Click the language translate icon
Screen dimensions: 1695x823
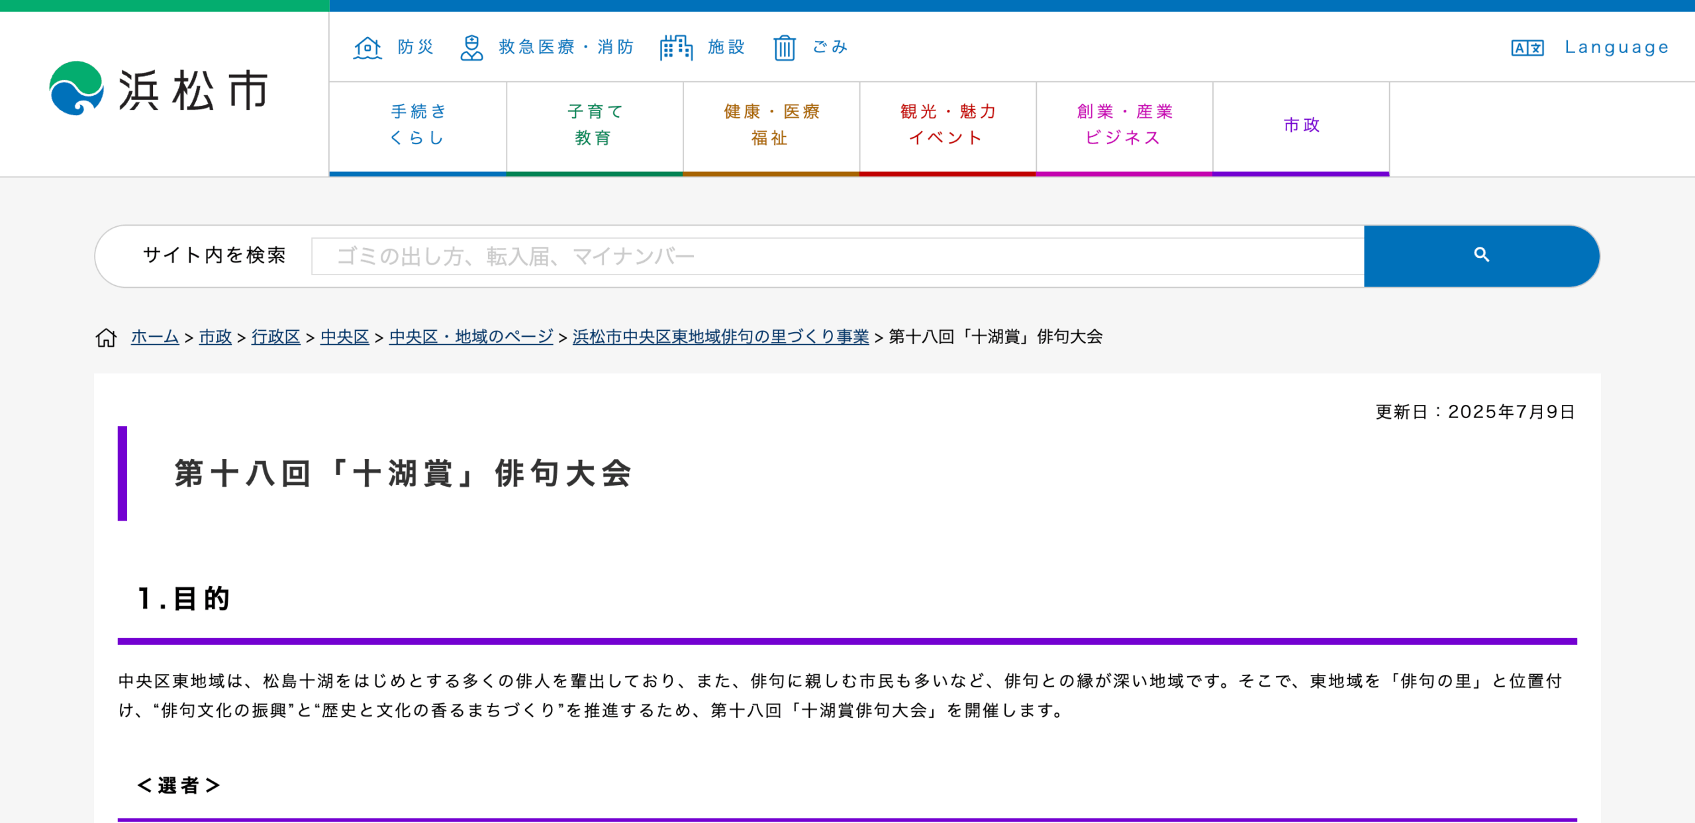tap(1527, 48)
